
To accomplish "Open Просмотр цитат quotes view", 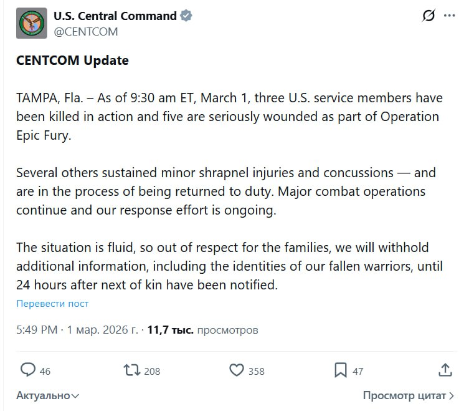I will (409, 395).
